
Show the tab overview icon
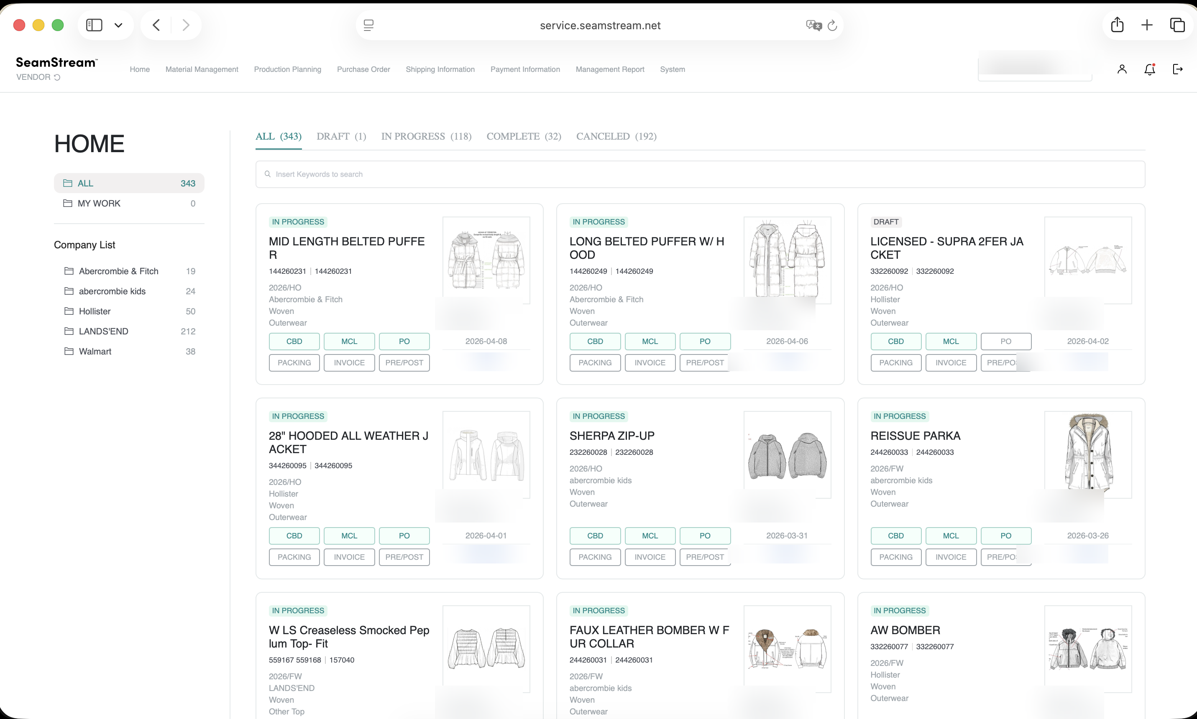point(1177,25)
